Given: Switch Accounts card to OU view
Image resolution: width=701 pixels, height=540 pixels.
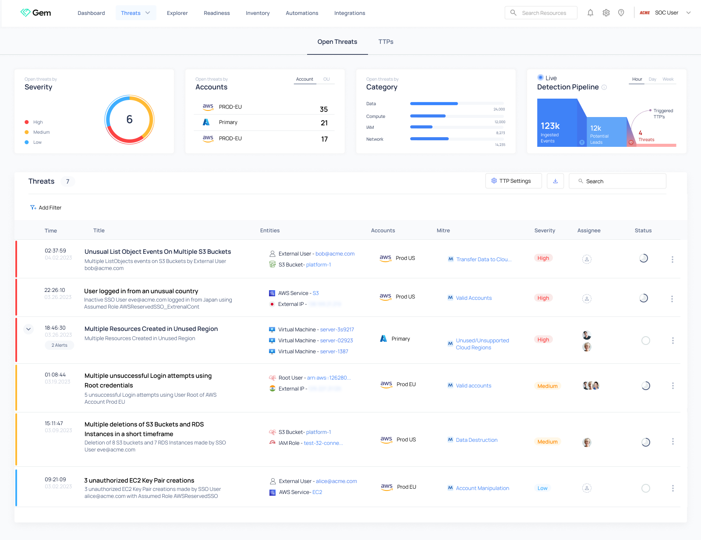Looking at the screenshot, I should click(326, 79).
